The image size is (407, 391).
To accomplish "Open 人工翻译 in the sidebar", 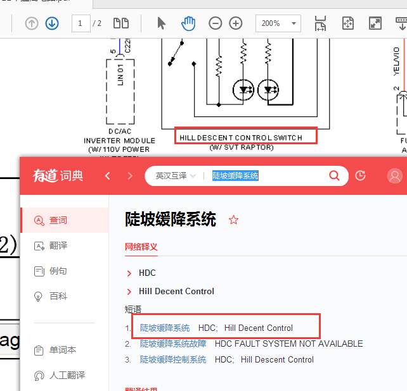I will 65,375.
